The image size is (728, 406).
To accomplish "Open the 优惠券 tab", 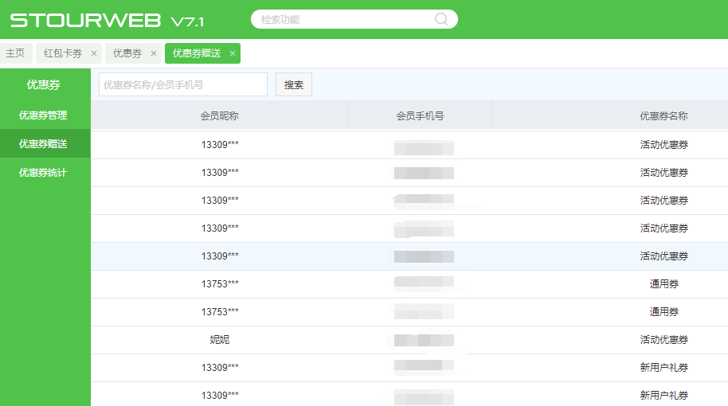I will pyautogui.click(x=127, y=53).
